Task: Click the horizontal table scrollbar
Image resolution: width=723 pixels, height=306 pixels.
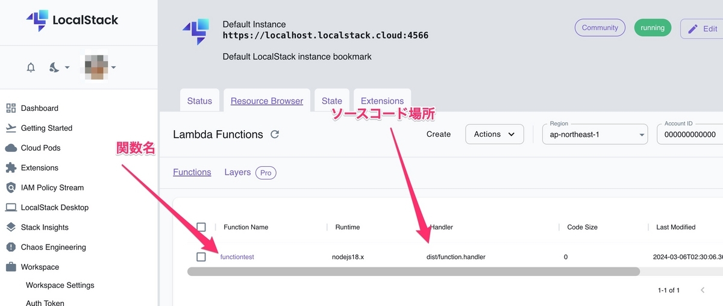Action: coord(413,272)
